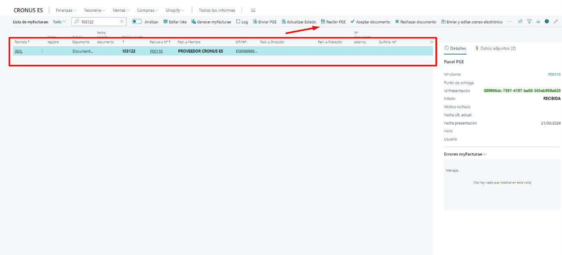
Task: Open the row options dots for the XML row
Action: 42,51
